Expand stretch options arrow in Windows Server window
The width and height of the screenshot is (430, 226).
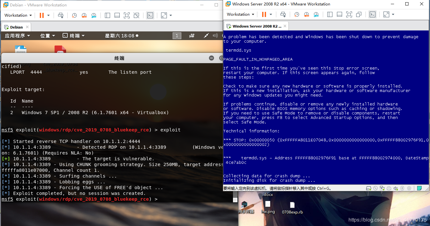tap(393, 14)
